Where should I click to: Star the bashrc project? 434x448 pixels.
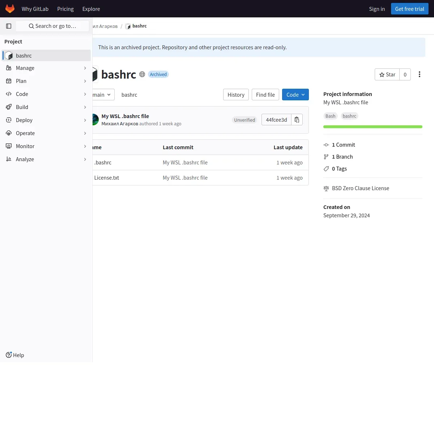387,74
